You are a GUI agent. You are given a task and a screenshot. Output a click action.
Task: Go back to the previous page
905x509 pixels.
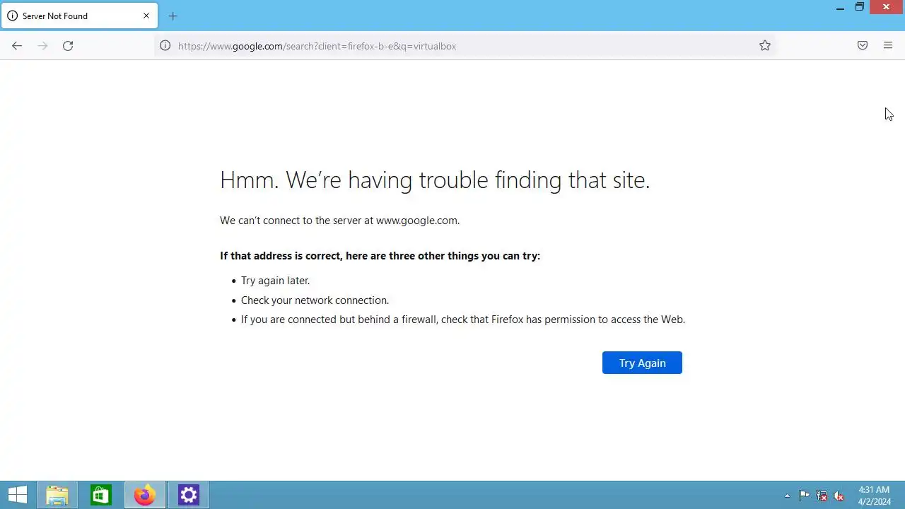17,46
